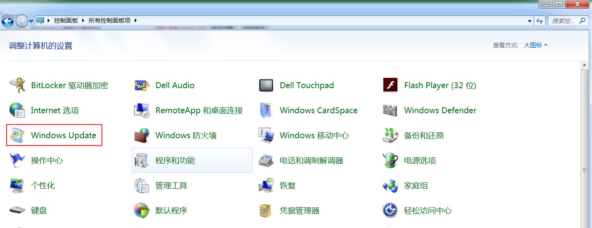Open the BitLocker drive encryption keys icon
592x228 pixels.
pos(17,85)
